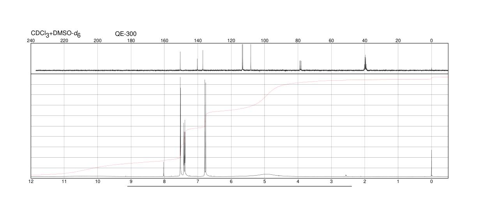Click the 8 ppm label on proton axis
This screenshot has width=477, height=206.
coord(164,181)
